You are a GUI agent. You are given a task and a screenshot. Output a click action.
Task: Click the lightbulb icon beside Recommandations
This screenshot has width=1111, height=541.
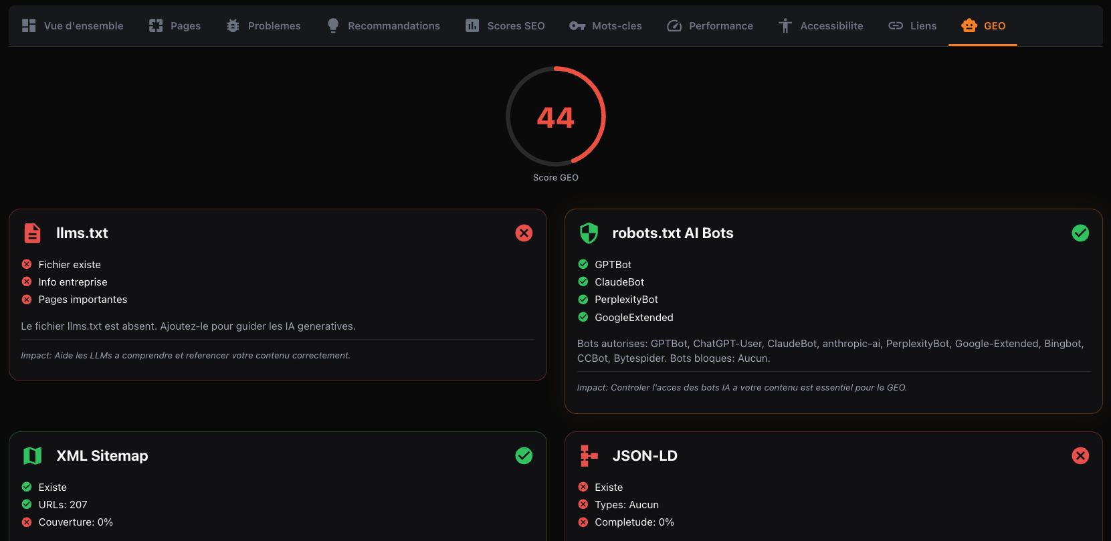(x=333, y=25)
